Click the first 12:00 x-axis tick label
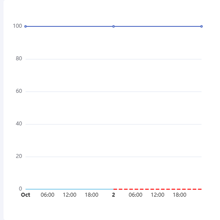This screenshot has height=220, width=220. [70, 195]
